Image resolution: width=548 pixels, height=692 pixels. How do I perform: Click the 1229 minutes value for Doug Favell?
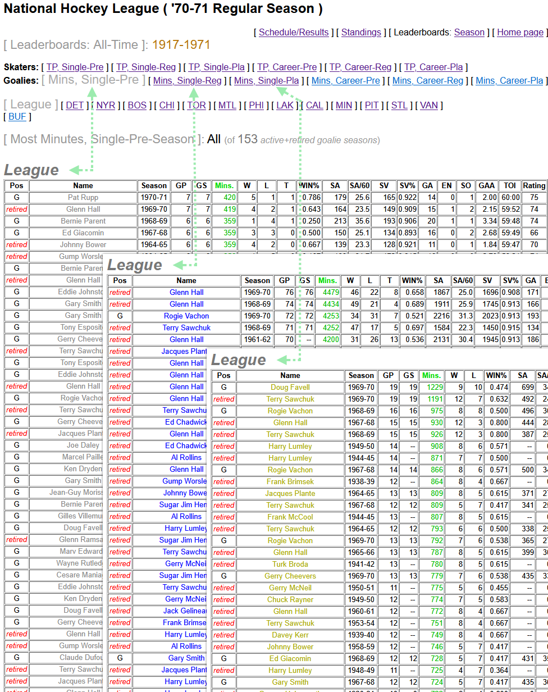(435, 388)
